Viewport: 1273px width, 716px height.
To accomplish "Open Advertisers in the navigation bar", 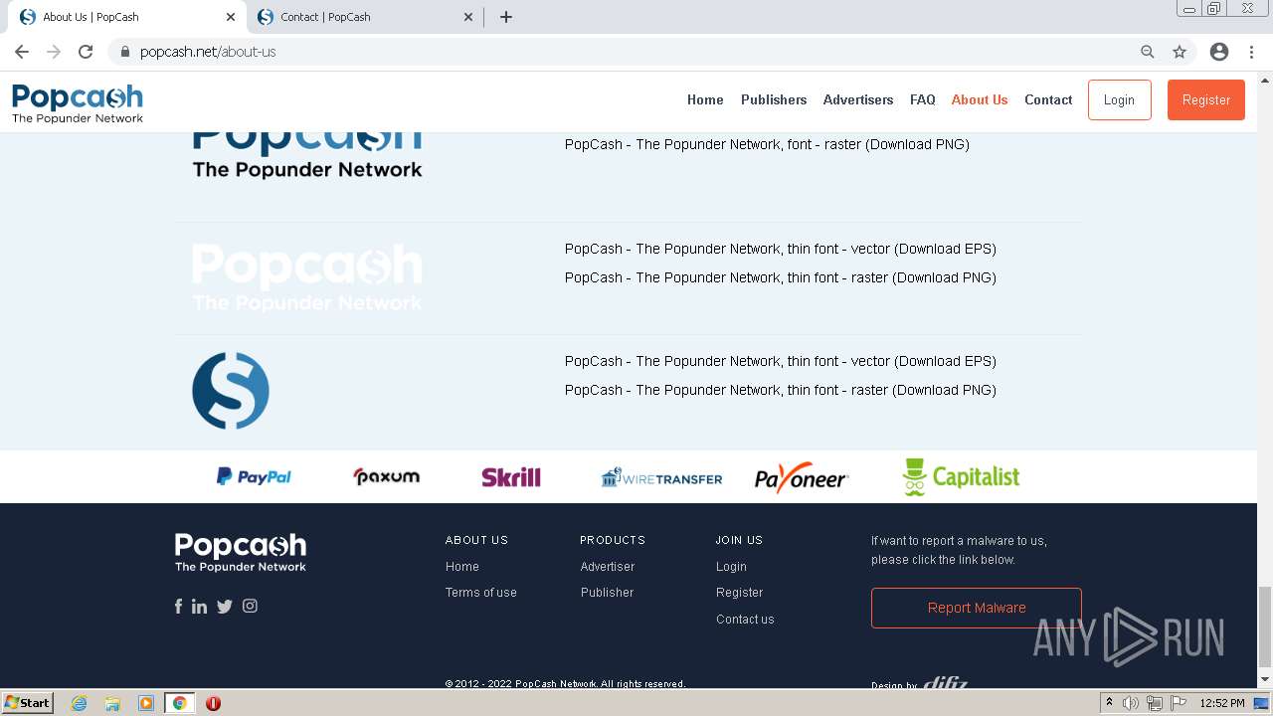I will pyautogui.click(x=858, y=99).
